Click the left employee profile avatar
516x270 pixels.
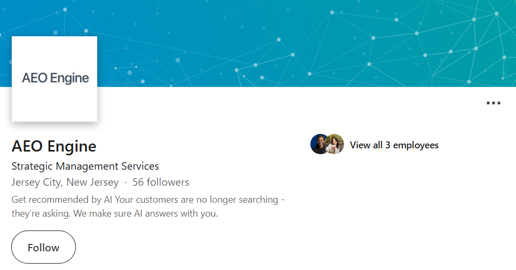(x=319, y=144)
